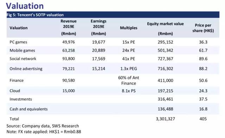Select Online advertising 1.3x PEG cell
The height and width of the screenshot is (138, 225).
(129, 69)
